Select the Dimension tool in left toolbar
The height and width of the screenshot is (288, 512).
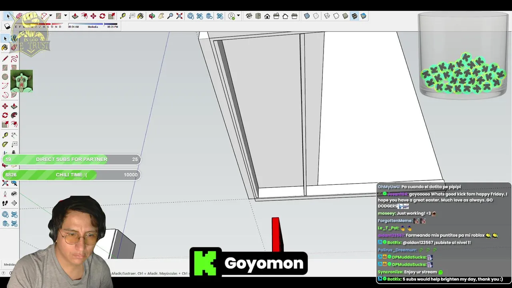(x=14, y=135)
